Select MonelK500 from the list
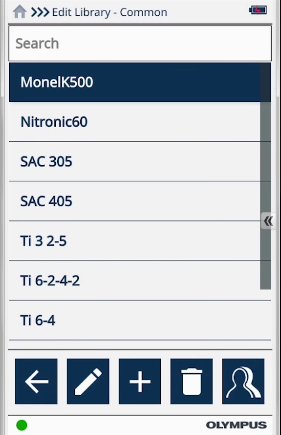This screenshot has height=435, width=281. 133,82
